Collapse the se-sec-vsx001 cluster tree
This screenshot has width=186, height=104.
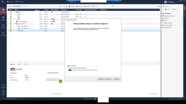[x=15, y=24]
